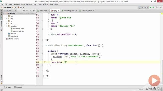Toggle the 2: Favorites tool window button

click(x=2, y=79)
